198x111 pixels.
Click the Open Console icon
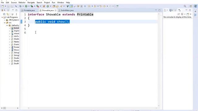(188, 14)
